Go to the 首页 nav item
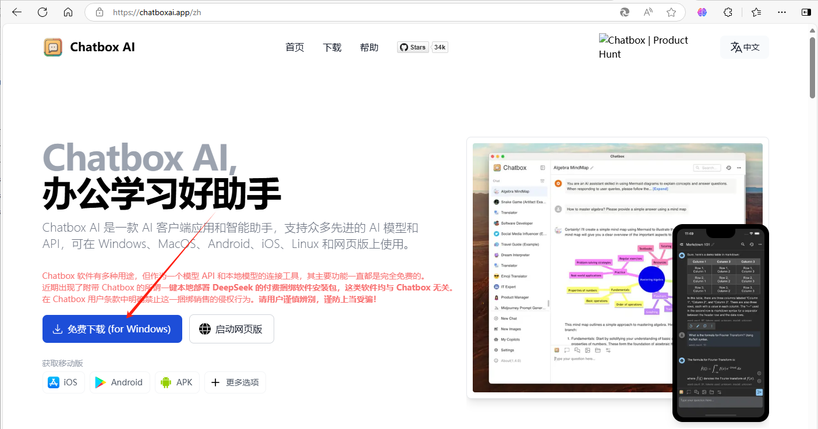This screenshot has height=429, width=818. 295,48
